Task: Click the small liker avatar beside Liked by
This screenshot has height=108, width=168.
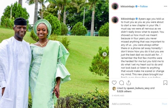Action: pos(114,89)
